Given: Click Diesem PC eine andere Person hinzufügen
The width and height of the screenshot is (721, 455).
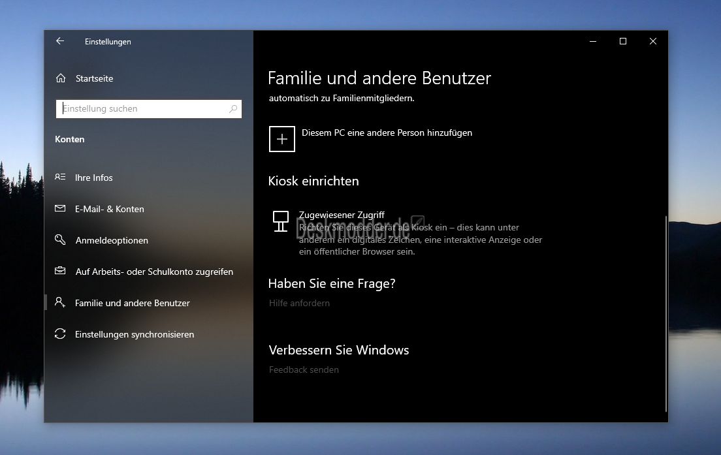Looking at the screenshot, I should point(387,133).
